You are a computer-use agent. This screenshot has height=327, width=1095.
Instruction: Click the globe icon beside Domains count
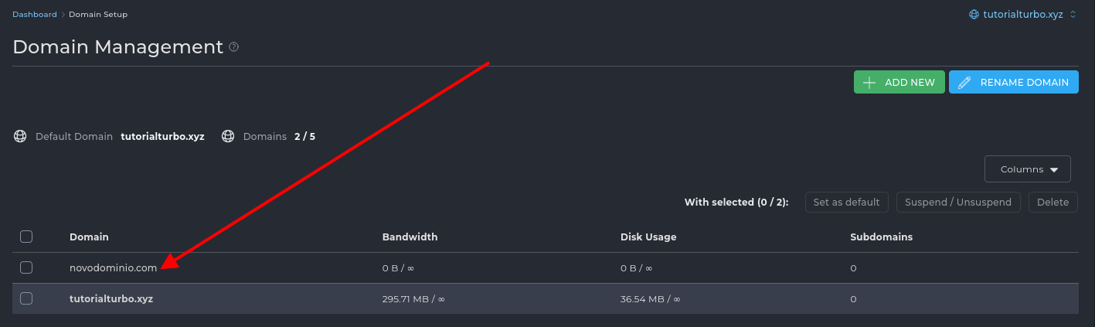pos(228,137)
